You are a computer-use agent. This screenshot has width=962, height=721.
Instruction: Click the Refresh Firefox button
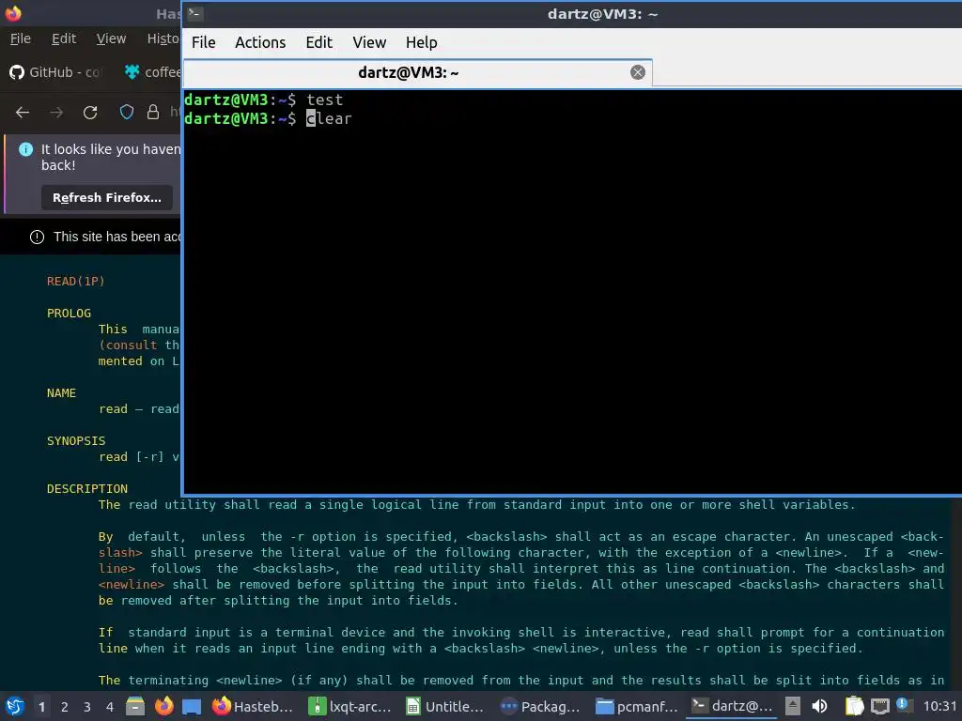107,197
